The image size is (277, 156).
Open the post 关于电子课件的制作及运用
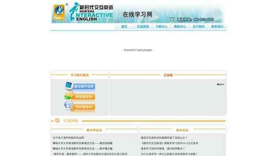click(68, 138)
